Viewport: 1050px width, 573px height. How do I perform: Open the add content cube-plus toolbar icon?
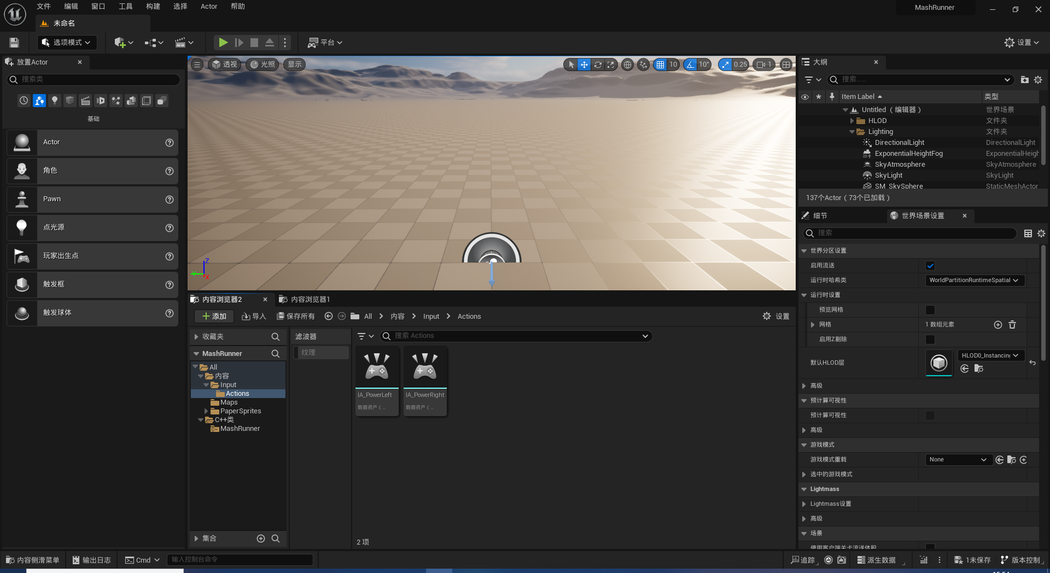click(124, 42)
